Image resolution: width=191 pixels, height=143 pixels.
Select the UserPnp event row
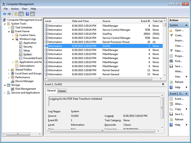click(103, 34)
